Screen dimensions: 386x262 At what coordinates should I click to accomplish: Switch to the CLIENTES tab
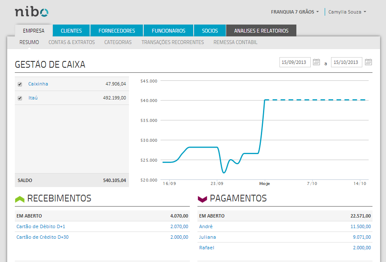coord(71,30)
